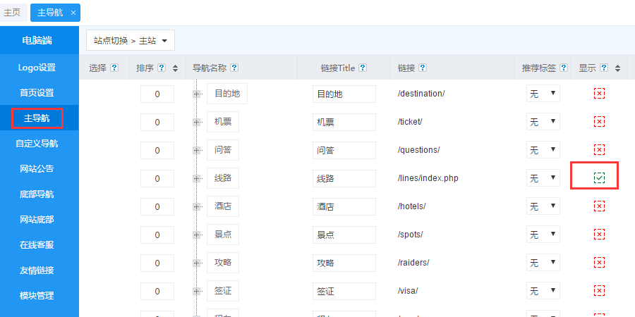Open 推荐标签 dropdown for 机票 row
635x317 pixels.
click(543, 122)
